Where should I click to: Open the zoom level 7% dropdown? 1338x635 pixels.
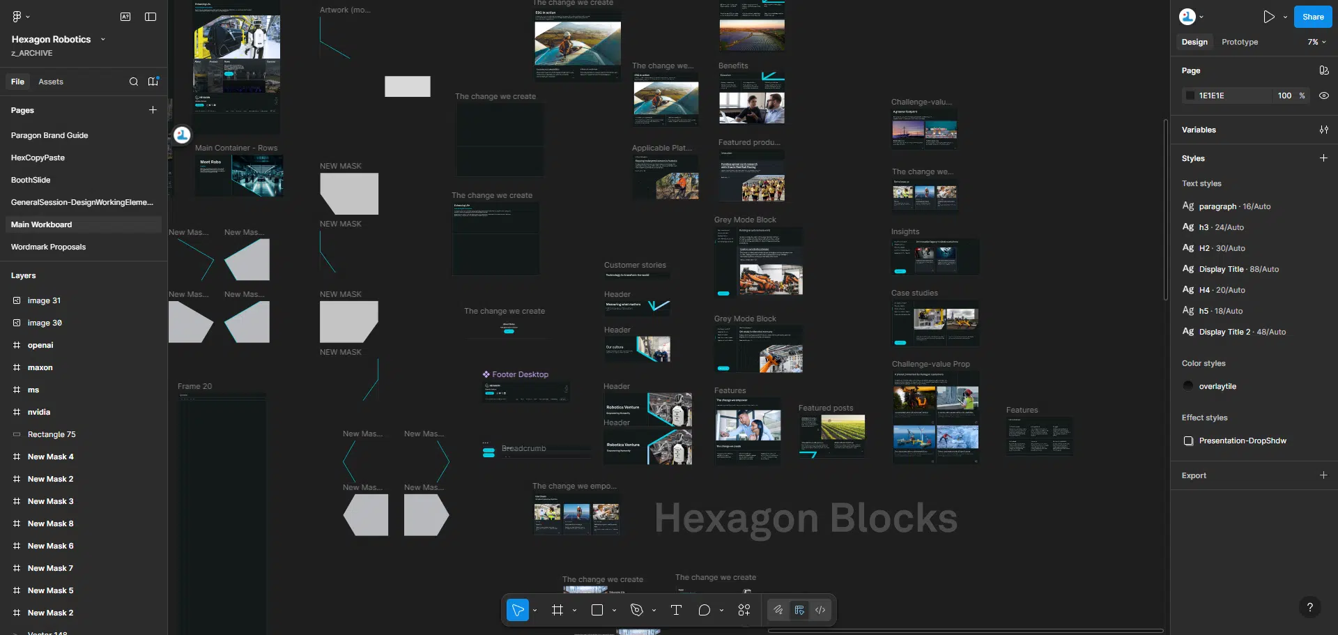(x=1316, y=42)
